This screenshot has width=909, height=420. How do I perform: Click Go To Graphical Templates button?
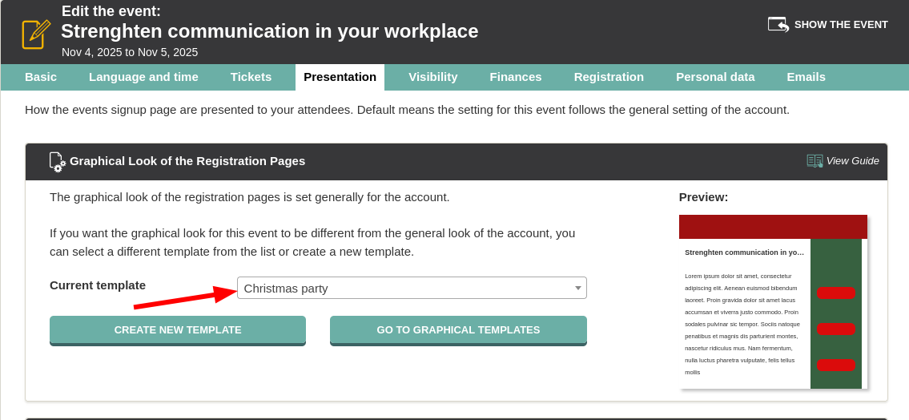458,329
